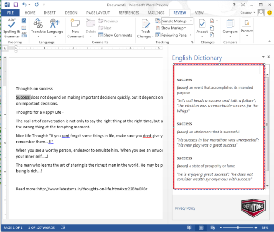Viewport: 274px width, 232px height.
Task: Run Spelling & Grammar check
Action: [x=11, y=28]
